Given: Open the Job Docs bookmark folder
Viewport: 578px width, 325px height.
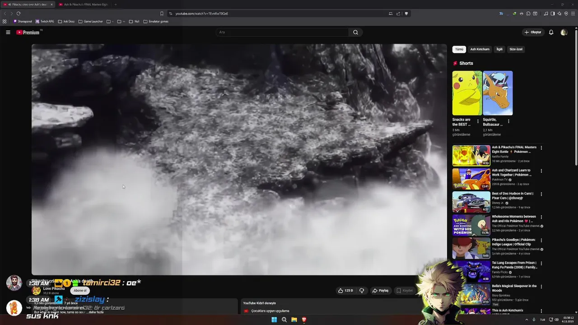Looking at the screenshot, I should (x=66, y=21).
